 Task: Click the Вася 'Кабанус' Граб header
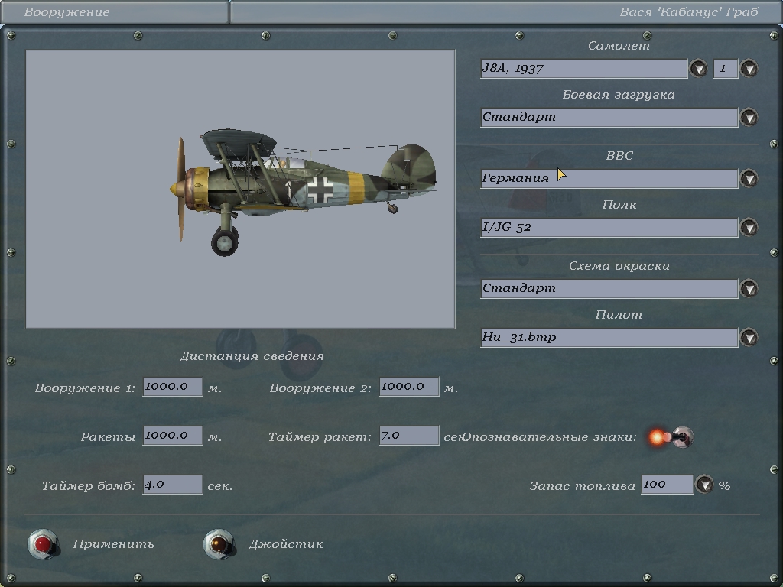click(x=689, y=12)
